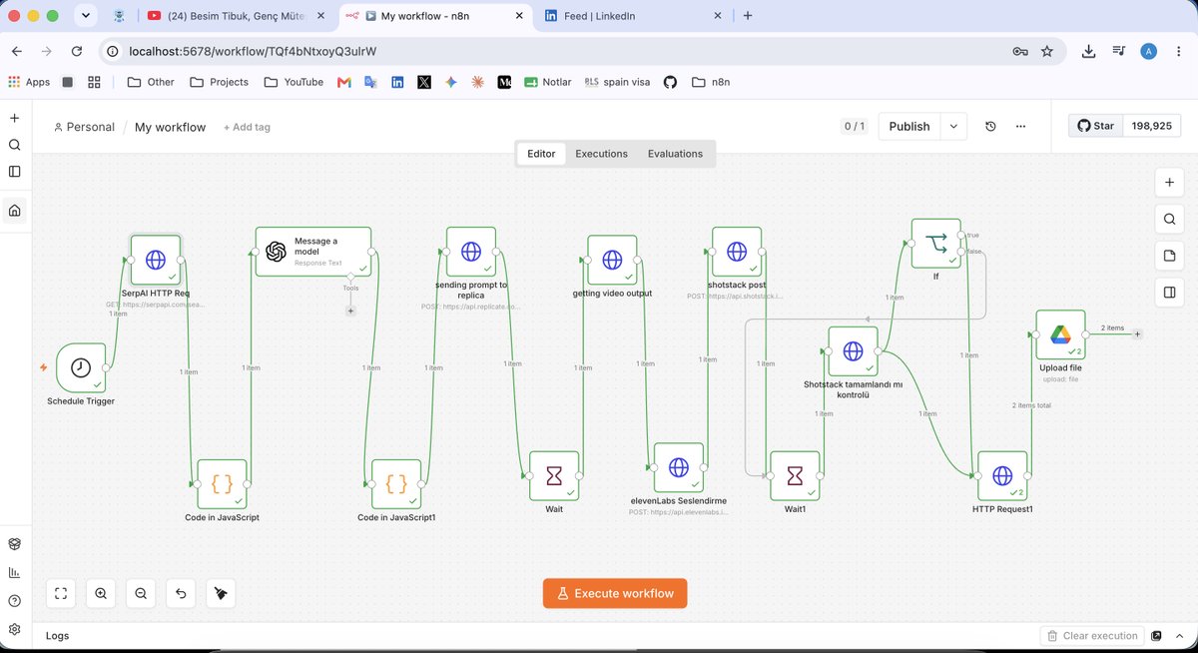Select the Shotstack tamamlandı mı kontrolü node
The height and width of the screenshot is (653, 1198).
[x=853, y=351]
